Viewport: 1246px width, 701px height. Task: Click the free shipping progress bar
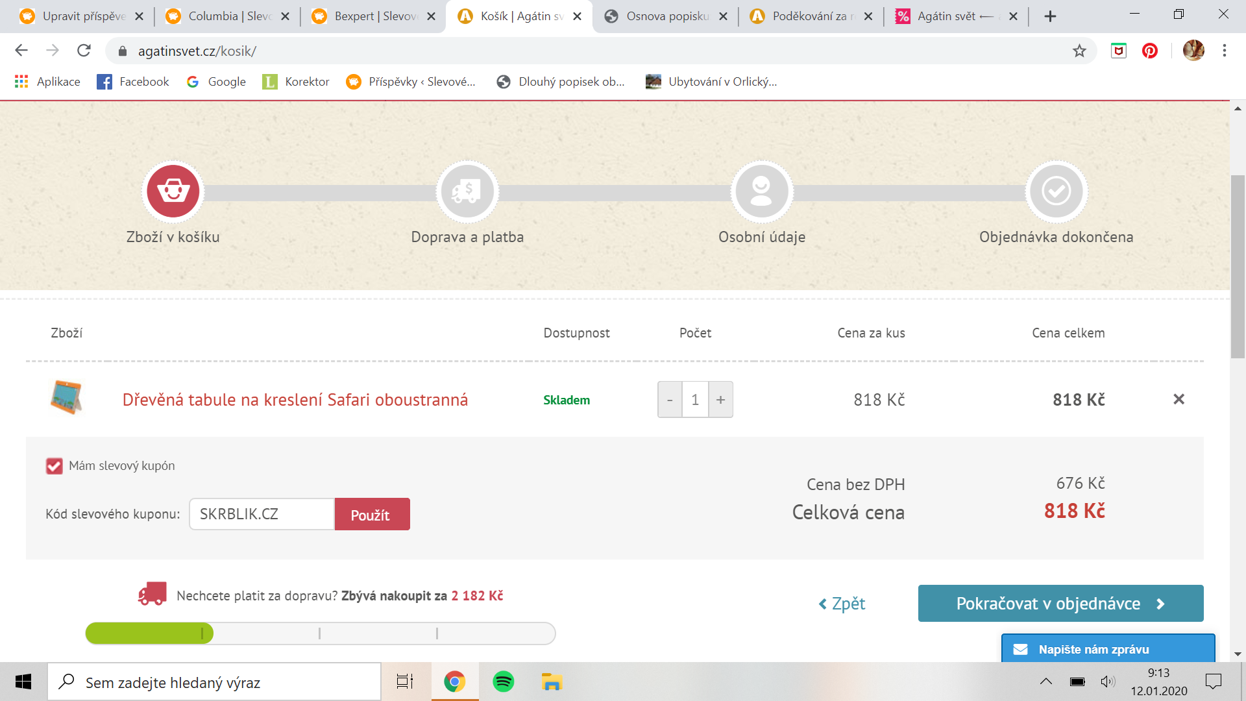click(x=320, y=633)
